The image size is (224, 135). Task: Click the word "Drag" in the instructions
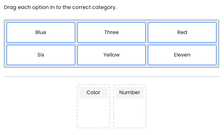point(10,7)
